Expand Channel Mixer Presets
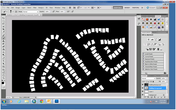The height and width of the screenshot is (110, 176). pyautogui.click(x=143, y=67)
